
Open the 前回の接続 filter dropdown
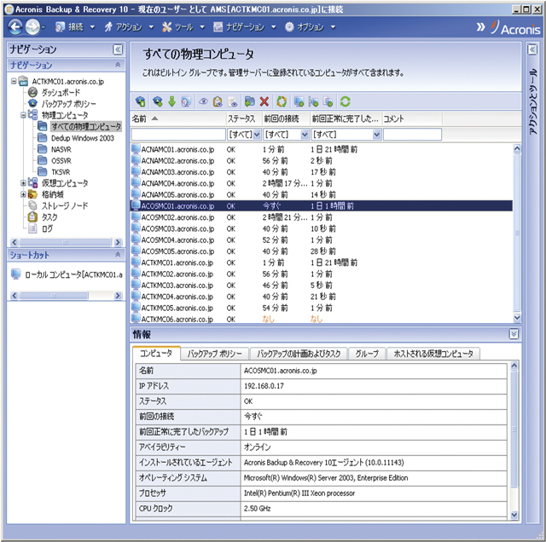(x=305, y=135)
